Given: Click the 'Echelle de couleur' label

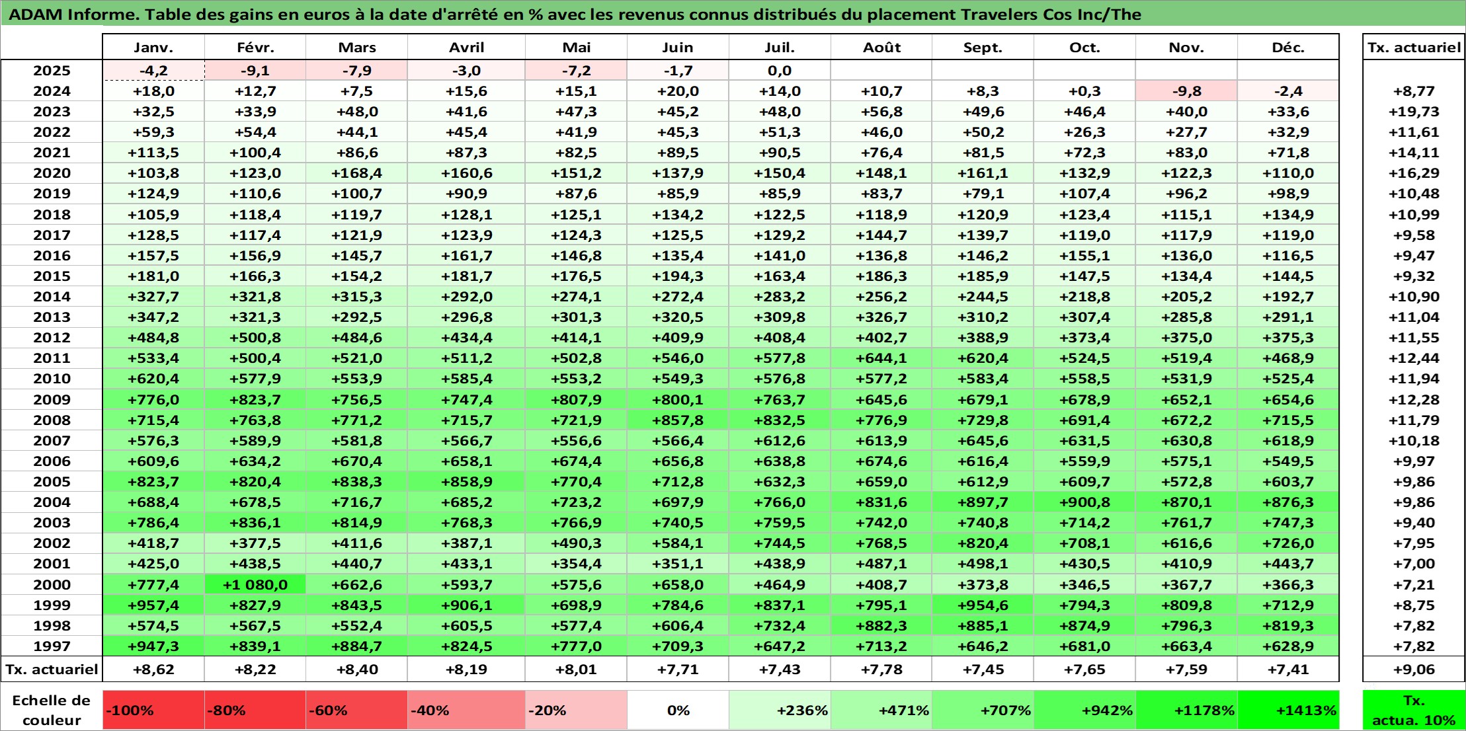Looking at the screenshot, I should [x=52, y=711].
